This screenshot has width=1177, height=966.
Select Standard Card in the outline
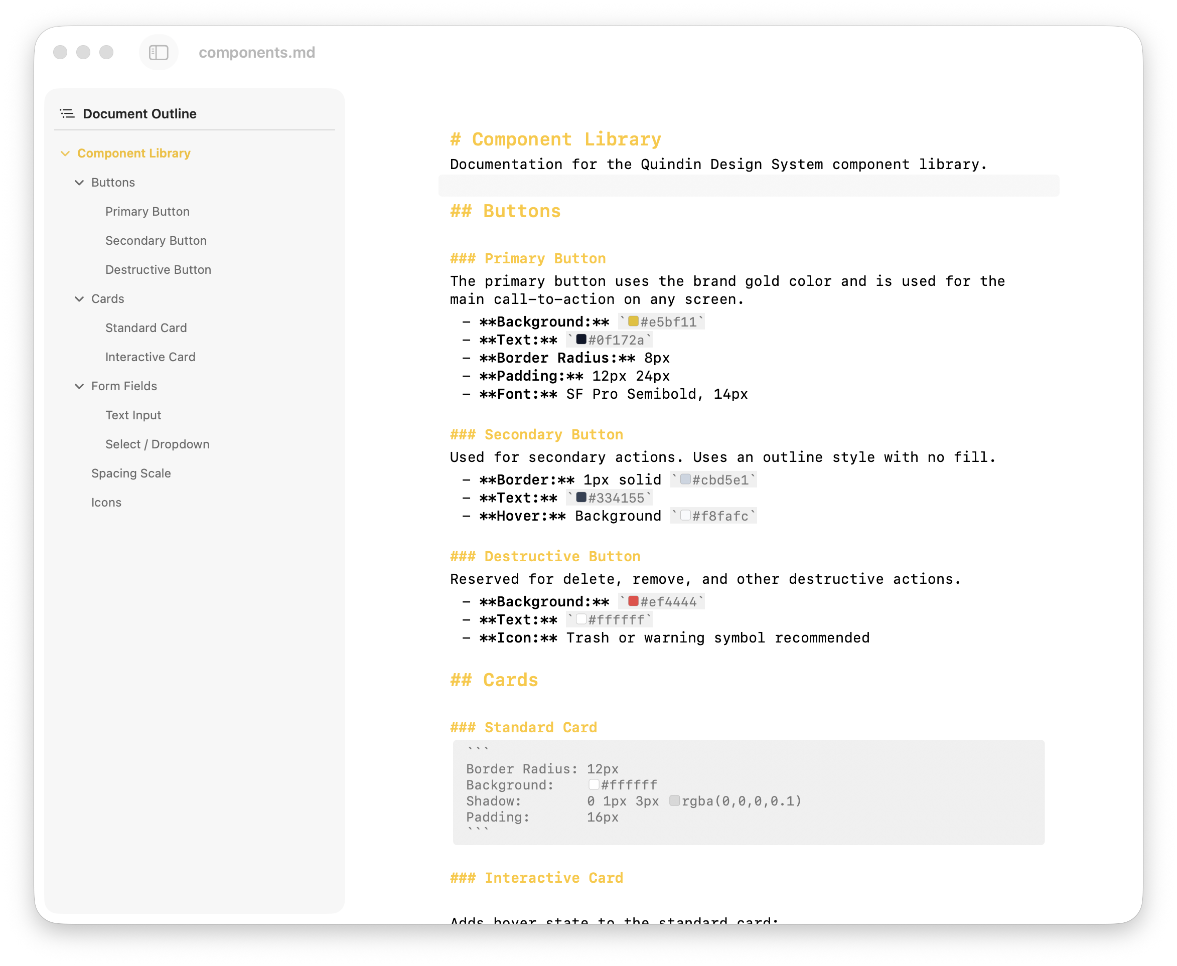[x=146, y=328]
